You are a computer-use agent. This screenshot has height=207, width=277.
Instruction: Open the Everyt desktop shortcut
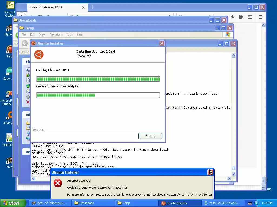tap(8, 118)
